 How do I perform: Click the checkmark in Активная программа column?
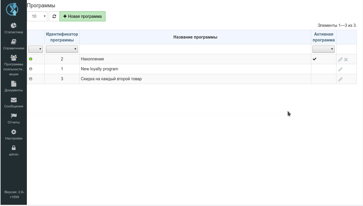click(x=315, y=59)
